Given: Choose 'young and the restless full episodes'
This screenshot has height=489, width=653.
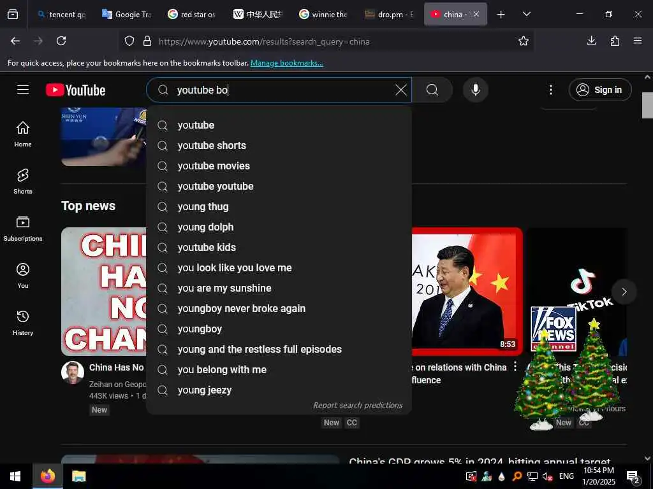Looking at the screenshot, I should (279, 350).
